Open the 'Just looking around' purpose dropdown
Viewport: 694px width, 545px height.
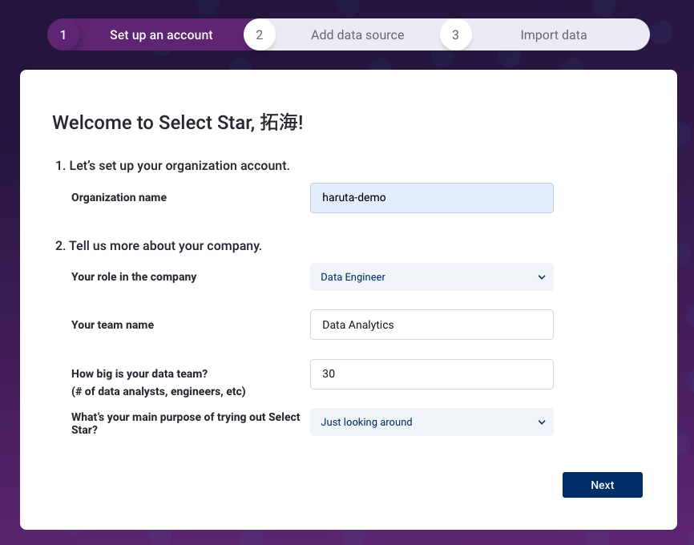431,422
